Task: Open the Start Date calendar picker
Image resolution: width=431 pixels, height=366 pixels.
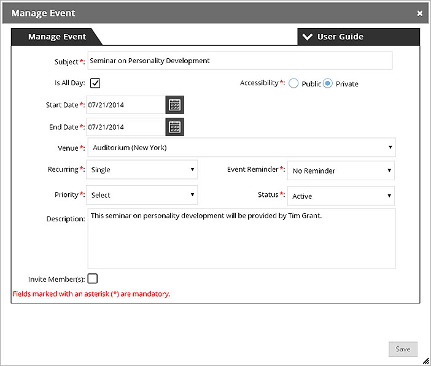Action: click(x=174, y=105)
